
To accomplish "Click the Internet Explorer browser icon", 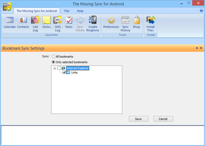I will (x=63, y=68).
